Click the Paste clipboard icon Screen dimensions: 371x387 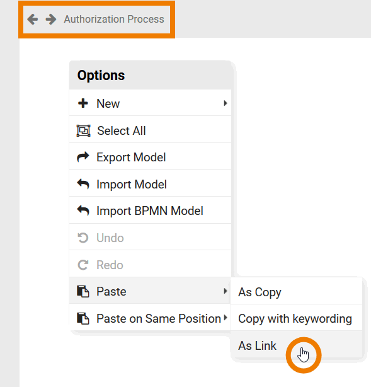(83, 291)
